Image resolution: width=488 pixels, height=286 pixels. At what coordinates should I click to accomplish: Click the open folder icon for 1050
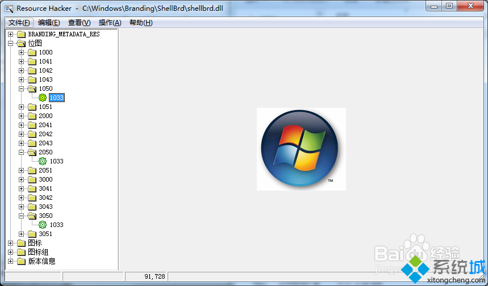pyautogui.click(x=32, y=89)
